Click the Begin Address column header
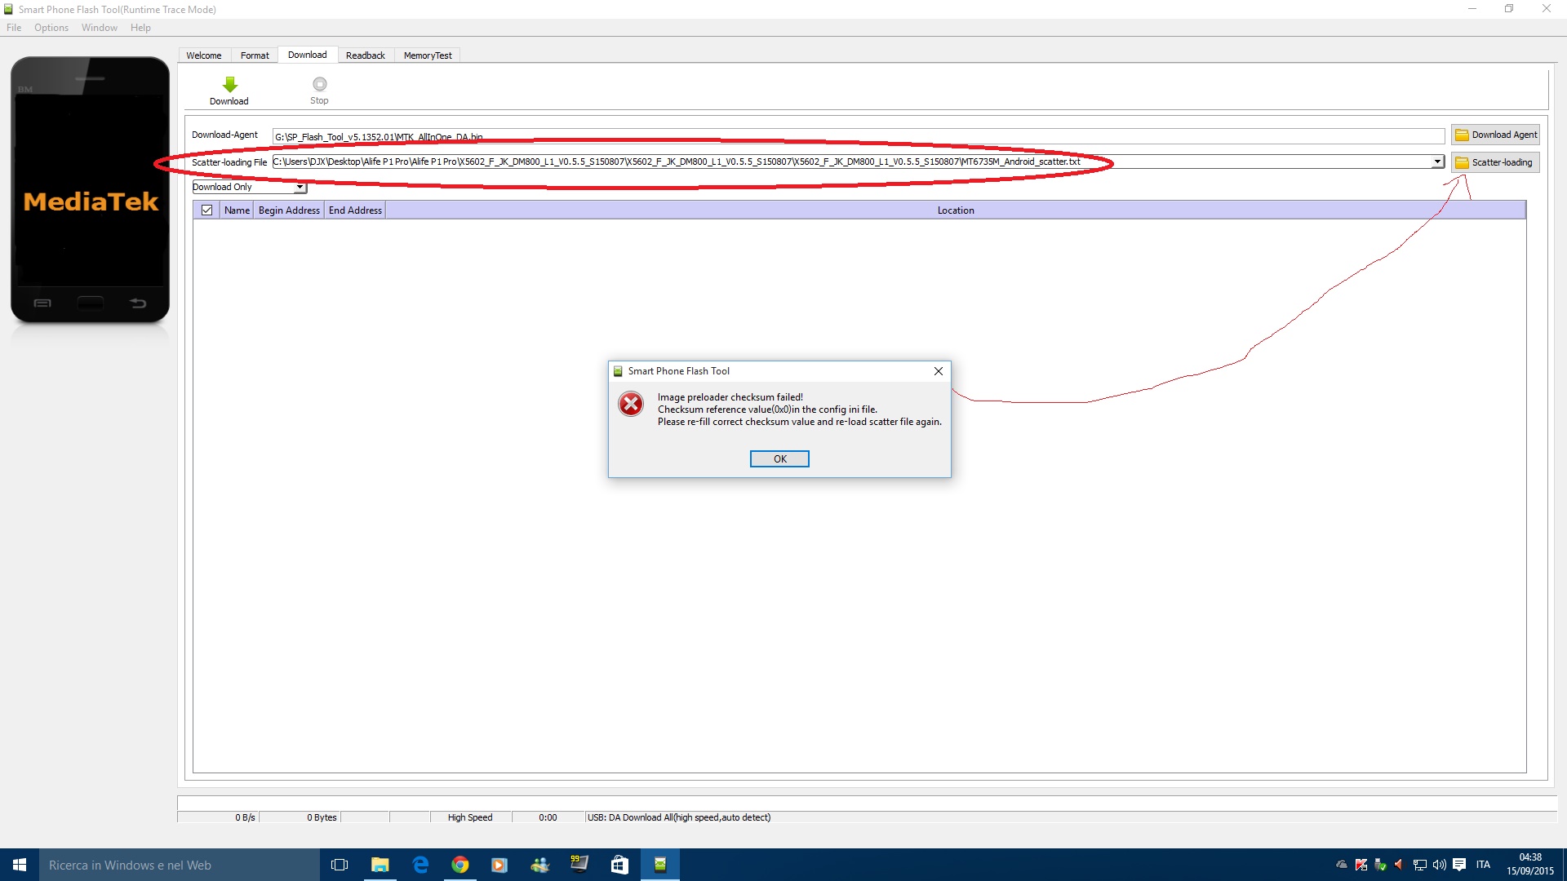Screen dimensions: 1567x881 (289, 210)
